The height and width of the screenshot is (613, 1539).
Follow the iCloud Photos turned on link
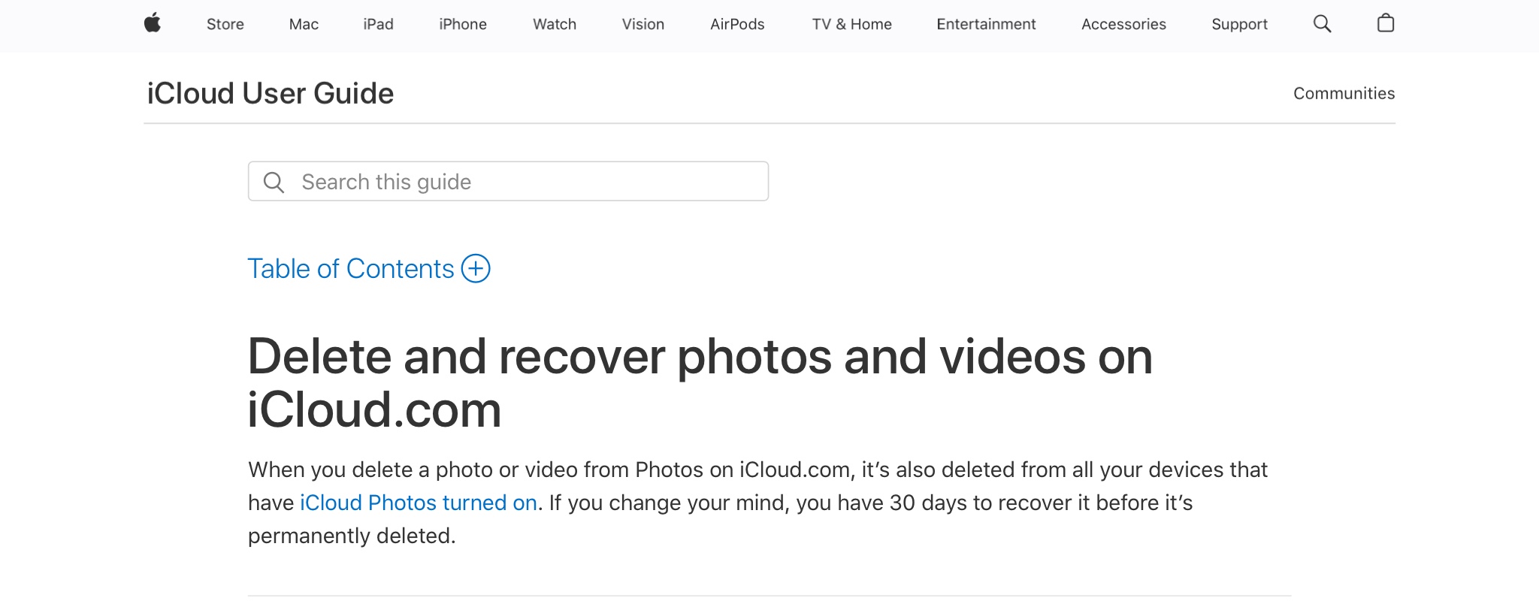click(x=419, y=503)
